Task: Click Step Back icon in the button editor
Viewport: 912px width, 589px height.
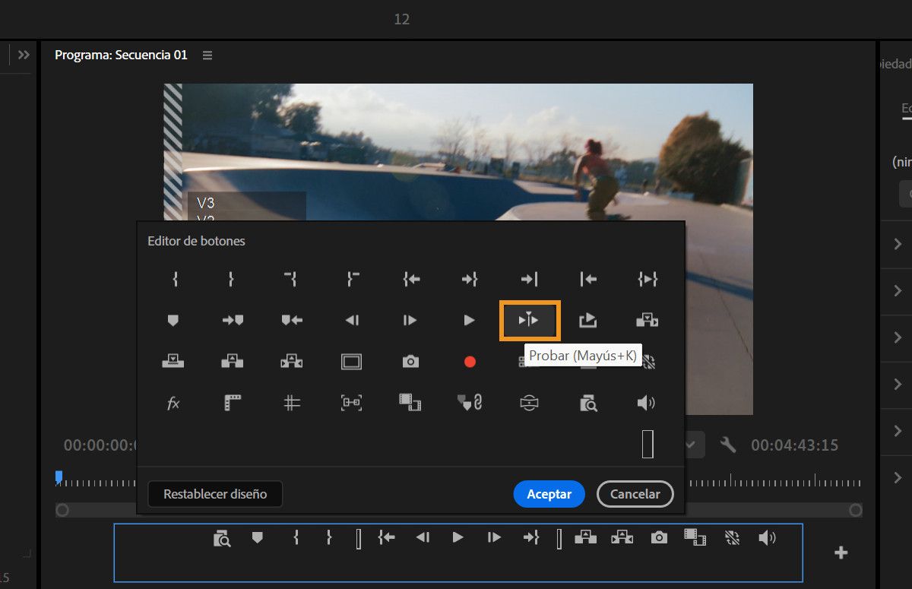Action: (x=352, y=321)
